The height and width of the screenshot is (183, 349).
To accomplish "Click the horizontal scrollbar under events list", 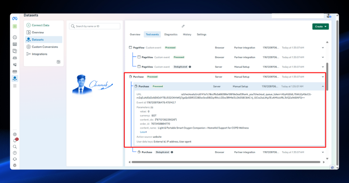I will pyautogui.click(x=226, y=162).
